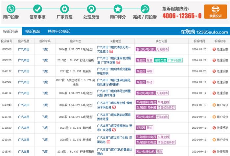Image resolution: width=230 pixels, height=156 pixels.
Task: Click status icon for complaint 1248584
Action: click(x=214, y=82)
